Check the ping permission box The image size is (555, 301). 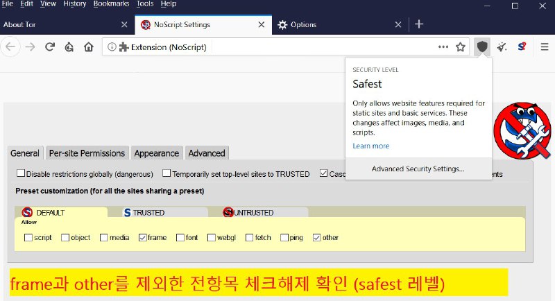point(284,237)
